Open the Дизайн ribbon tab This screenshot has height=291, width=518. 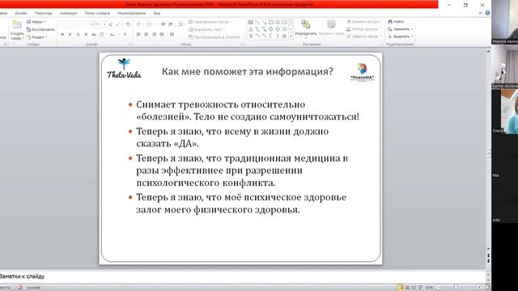(21, 13)
